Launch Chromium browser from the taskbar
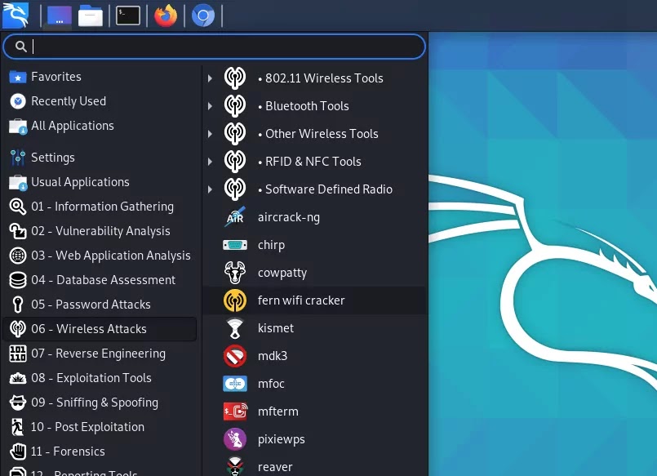Image resolution: width=657 pixels, height=476 pixels. (203, 16)
